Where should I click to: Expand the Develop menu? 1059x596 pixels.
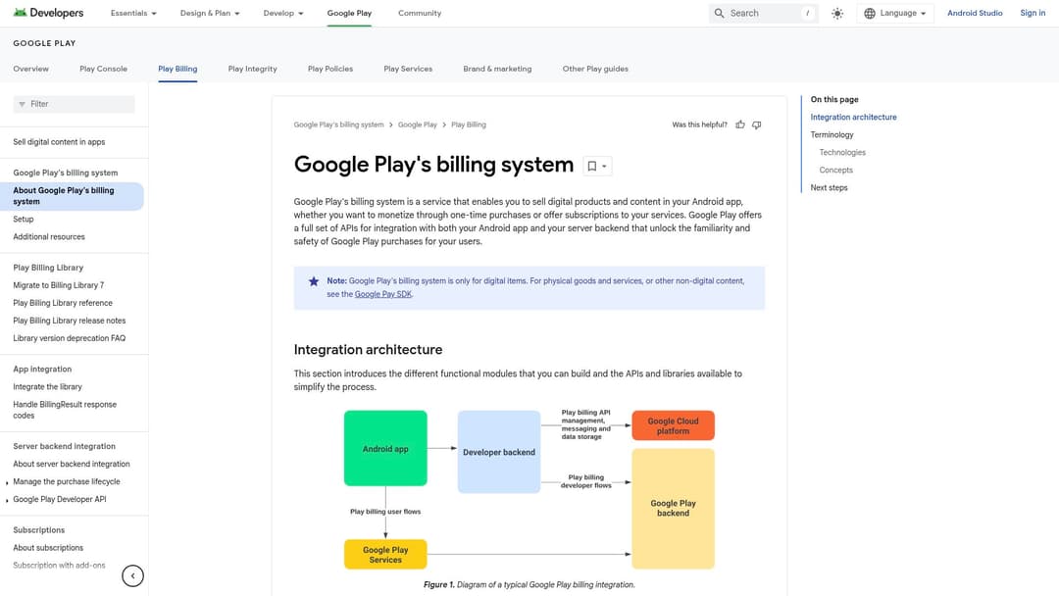pyautogui.click(x=283, y=13)
